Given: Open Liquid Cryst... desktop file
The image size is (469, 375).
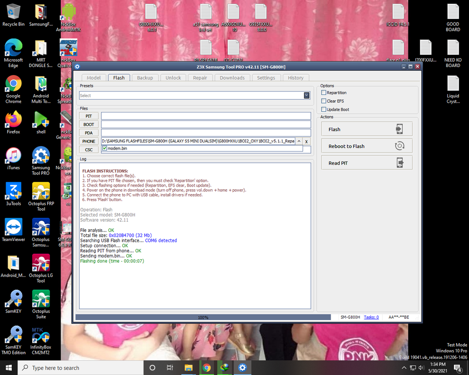Looking at the screenshot, I should 453,89.
